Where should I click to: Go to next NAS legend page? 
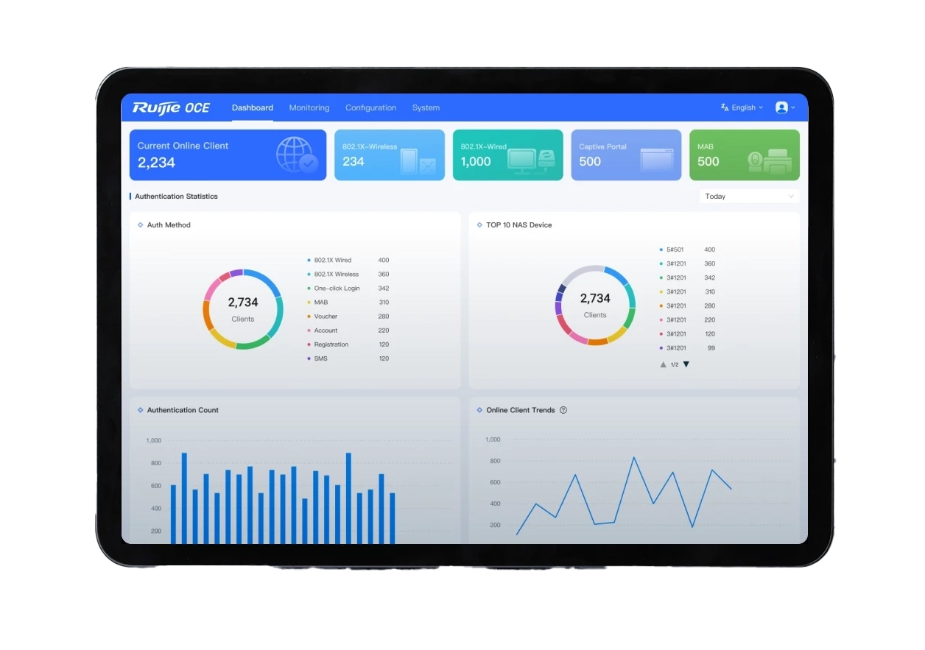coord(686,364)
